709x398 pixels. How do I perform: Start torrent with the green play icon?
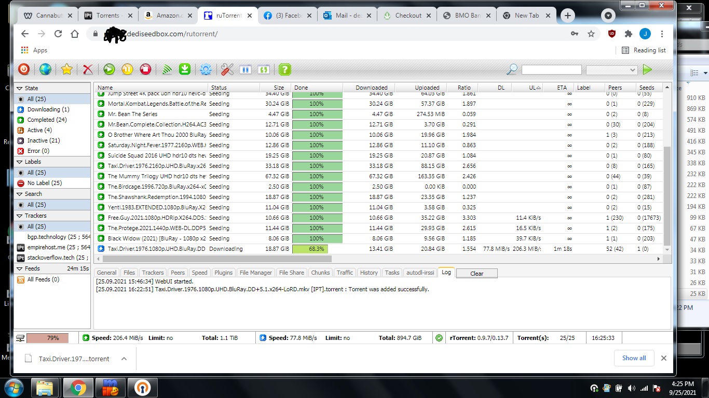[x=109, y=69]
